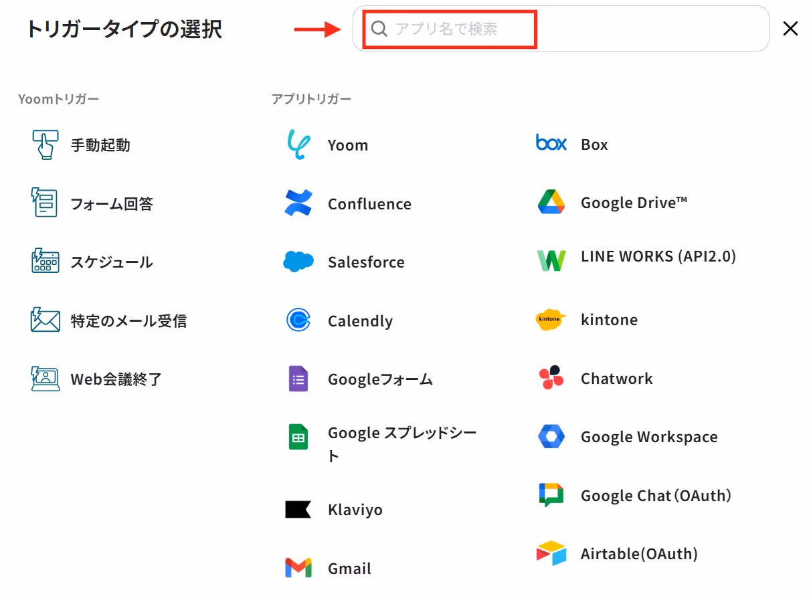Pick the LINE WORKS (API2.0) trigger name
The image size is (811, 596).
point(658,256)
